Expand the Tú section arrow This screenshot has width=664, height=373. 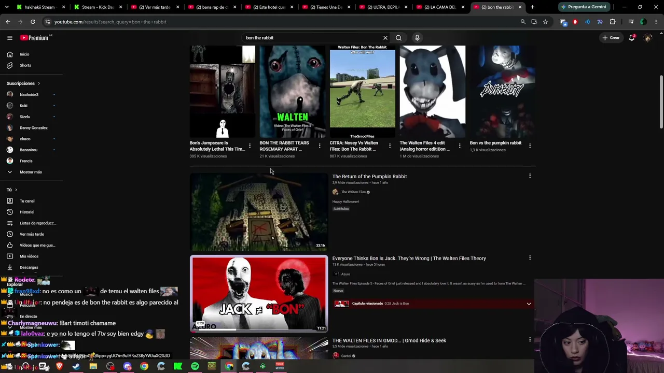pyautogui.click(x=16, y=190)
